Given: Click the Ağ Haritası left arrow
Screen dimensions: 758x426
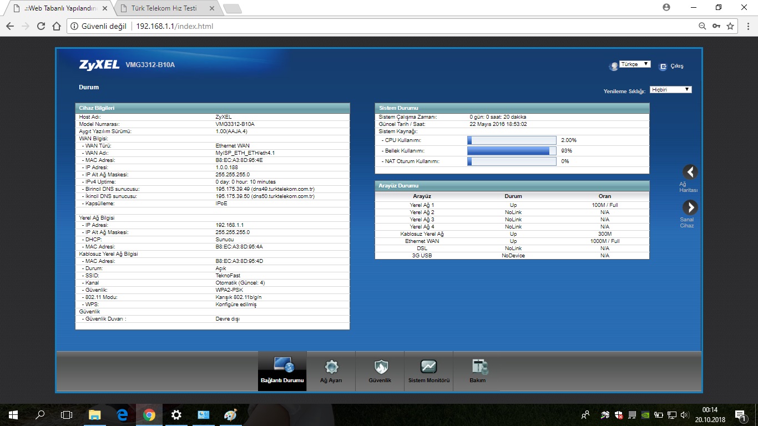Looking at the screenshot, I should [690, 172].
